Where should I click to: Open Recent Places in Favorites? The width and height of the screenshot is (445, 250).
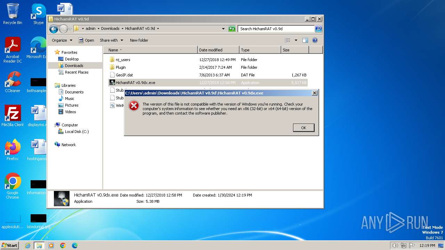pos(76,72)
